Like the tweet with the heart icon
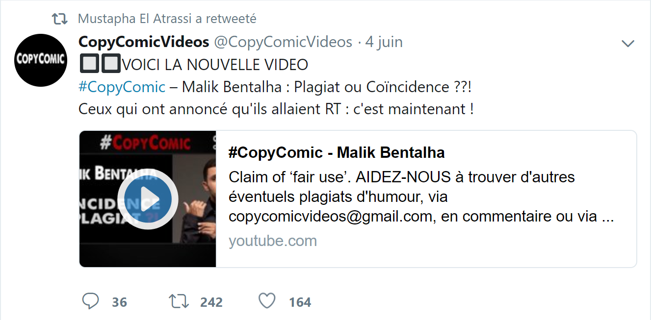This screenshot has width=651, height=320. click(267, 301)
